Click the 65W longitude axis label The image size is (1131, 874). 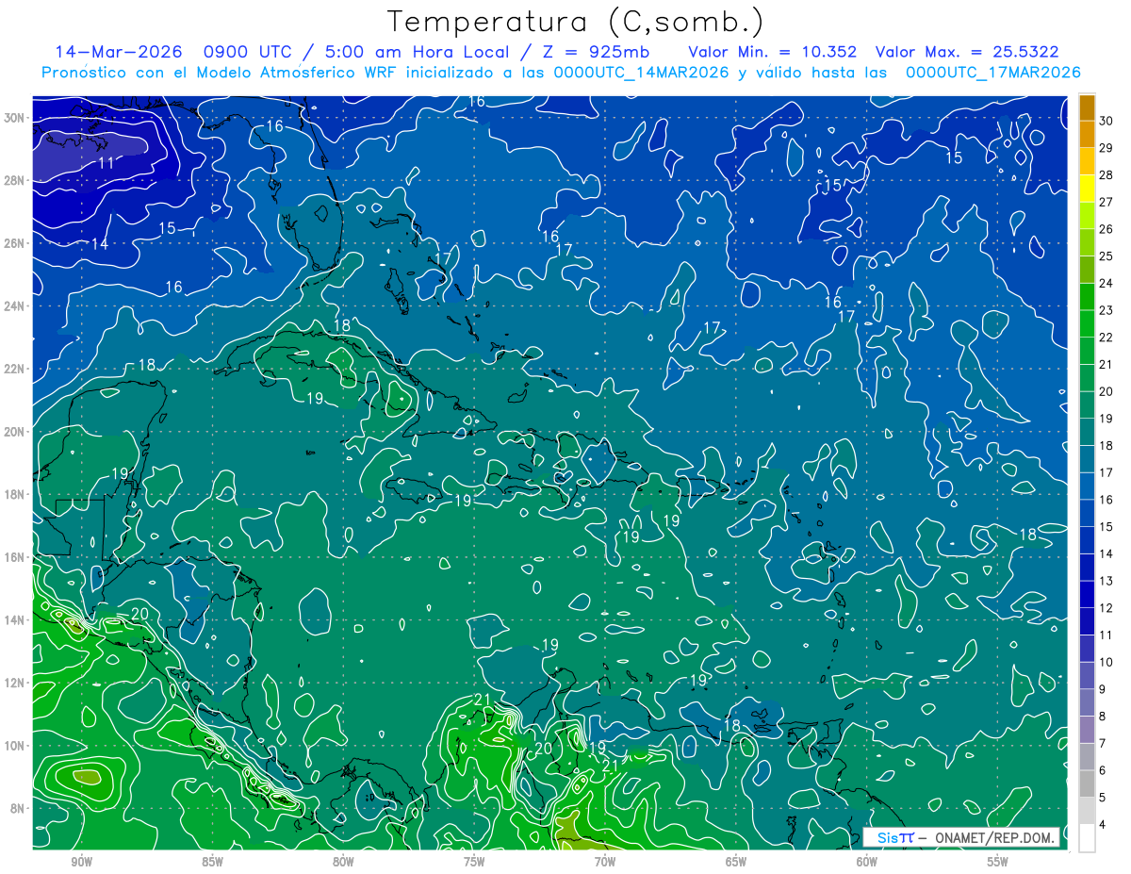pyautogui.click(x=736, y=862)
